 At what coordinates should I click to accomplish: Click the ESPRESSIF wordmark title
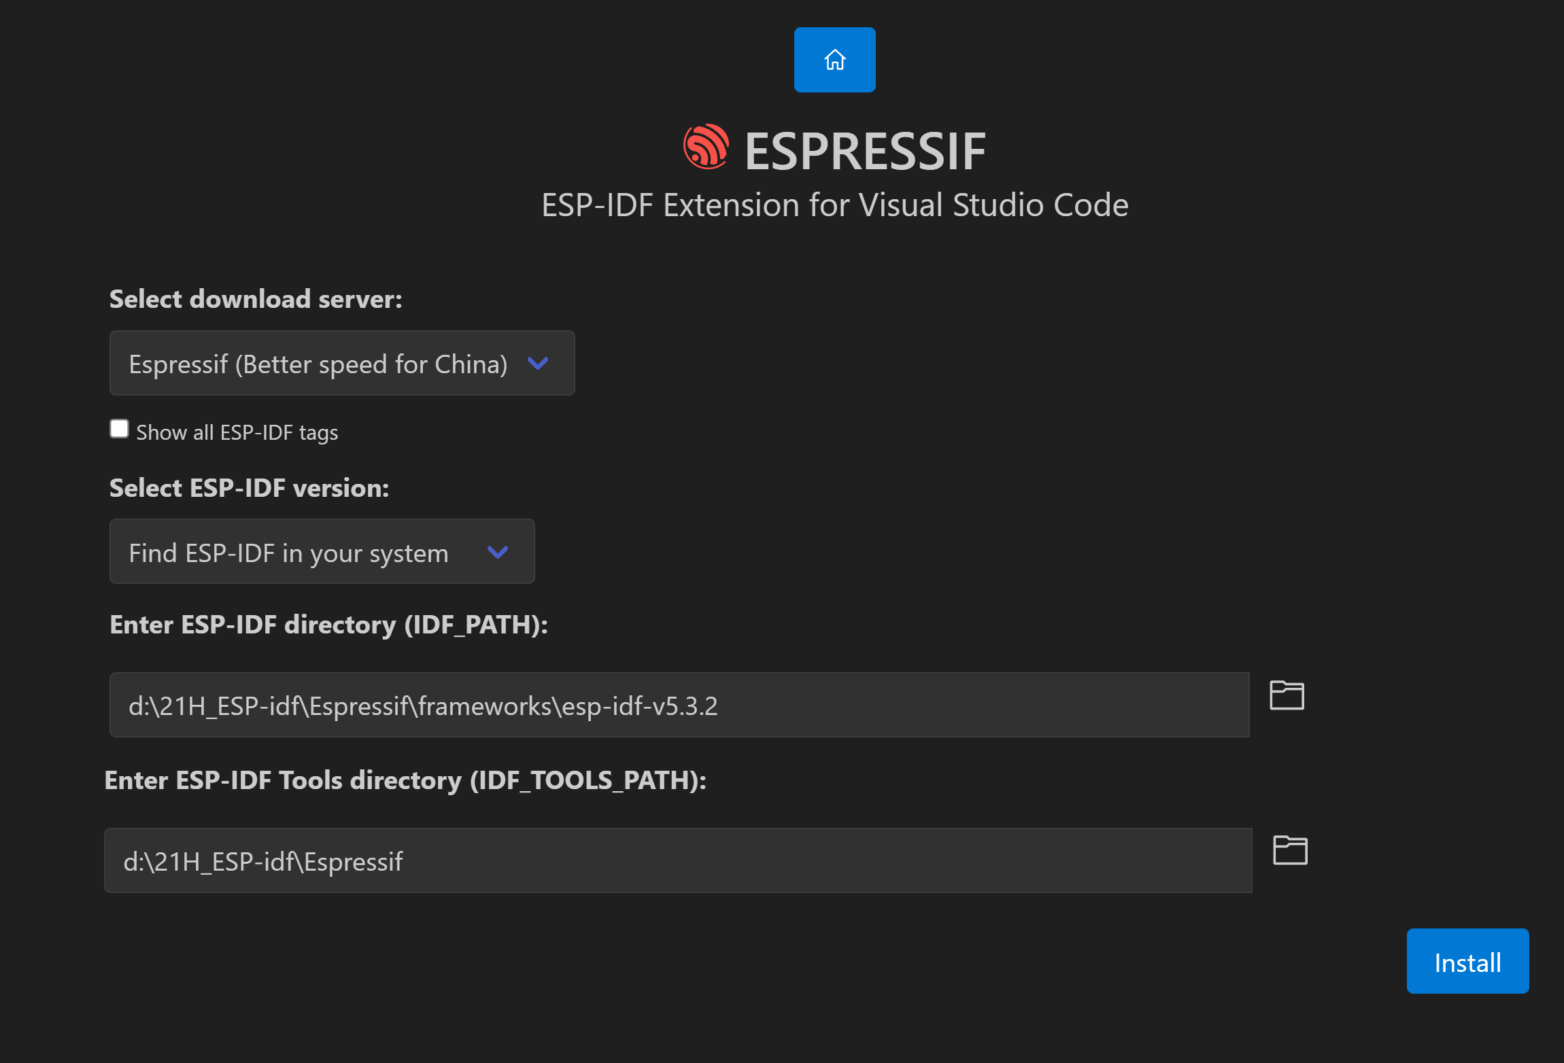coord(865,151)
